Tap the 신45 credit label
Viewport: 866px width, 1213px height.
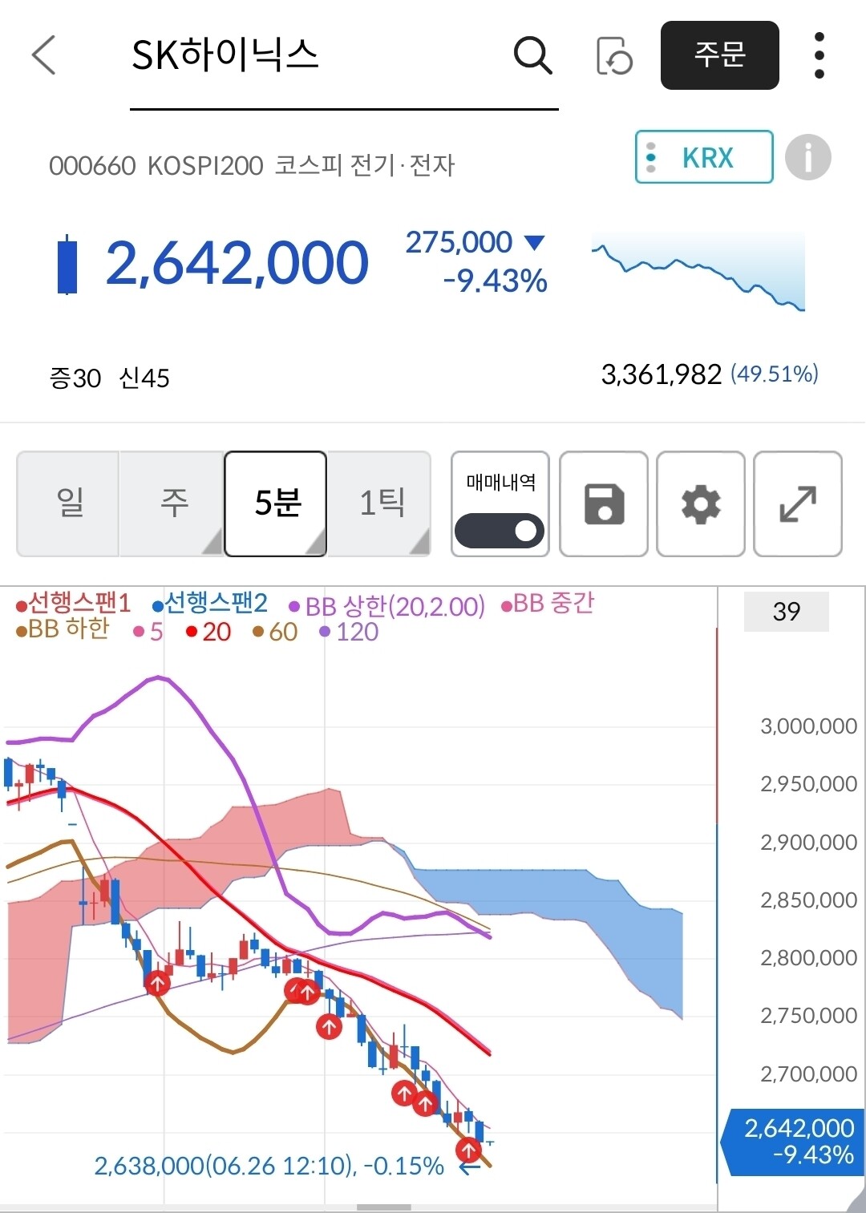[x=144, y=378]
